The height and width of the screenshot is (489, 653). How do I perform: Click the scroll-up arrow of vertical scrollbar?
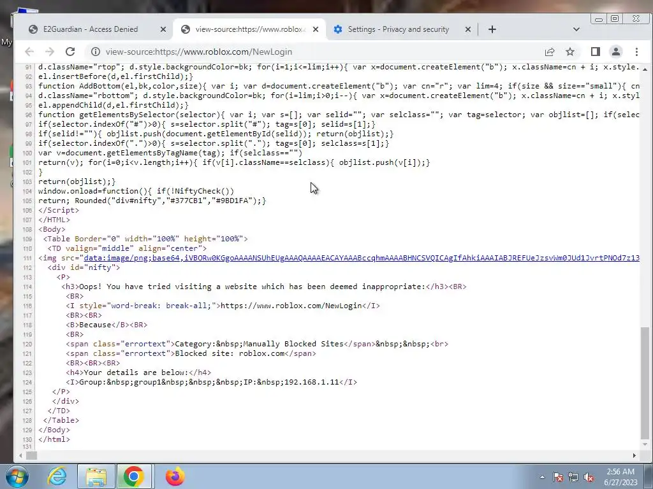pyautogui.click(x=645, y=68)
